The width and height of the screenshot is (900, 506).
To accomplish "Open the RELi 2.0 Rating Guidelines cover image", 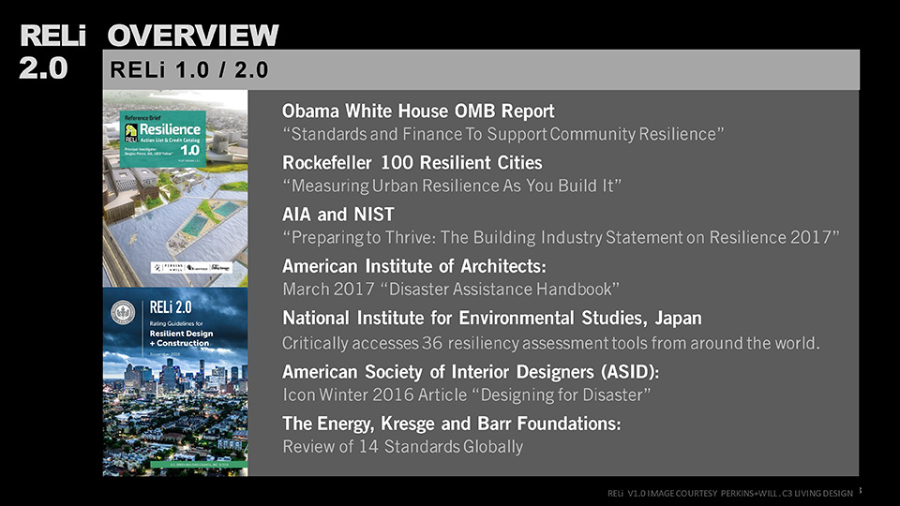I will 174,382.
